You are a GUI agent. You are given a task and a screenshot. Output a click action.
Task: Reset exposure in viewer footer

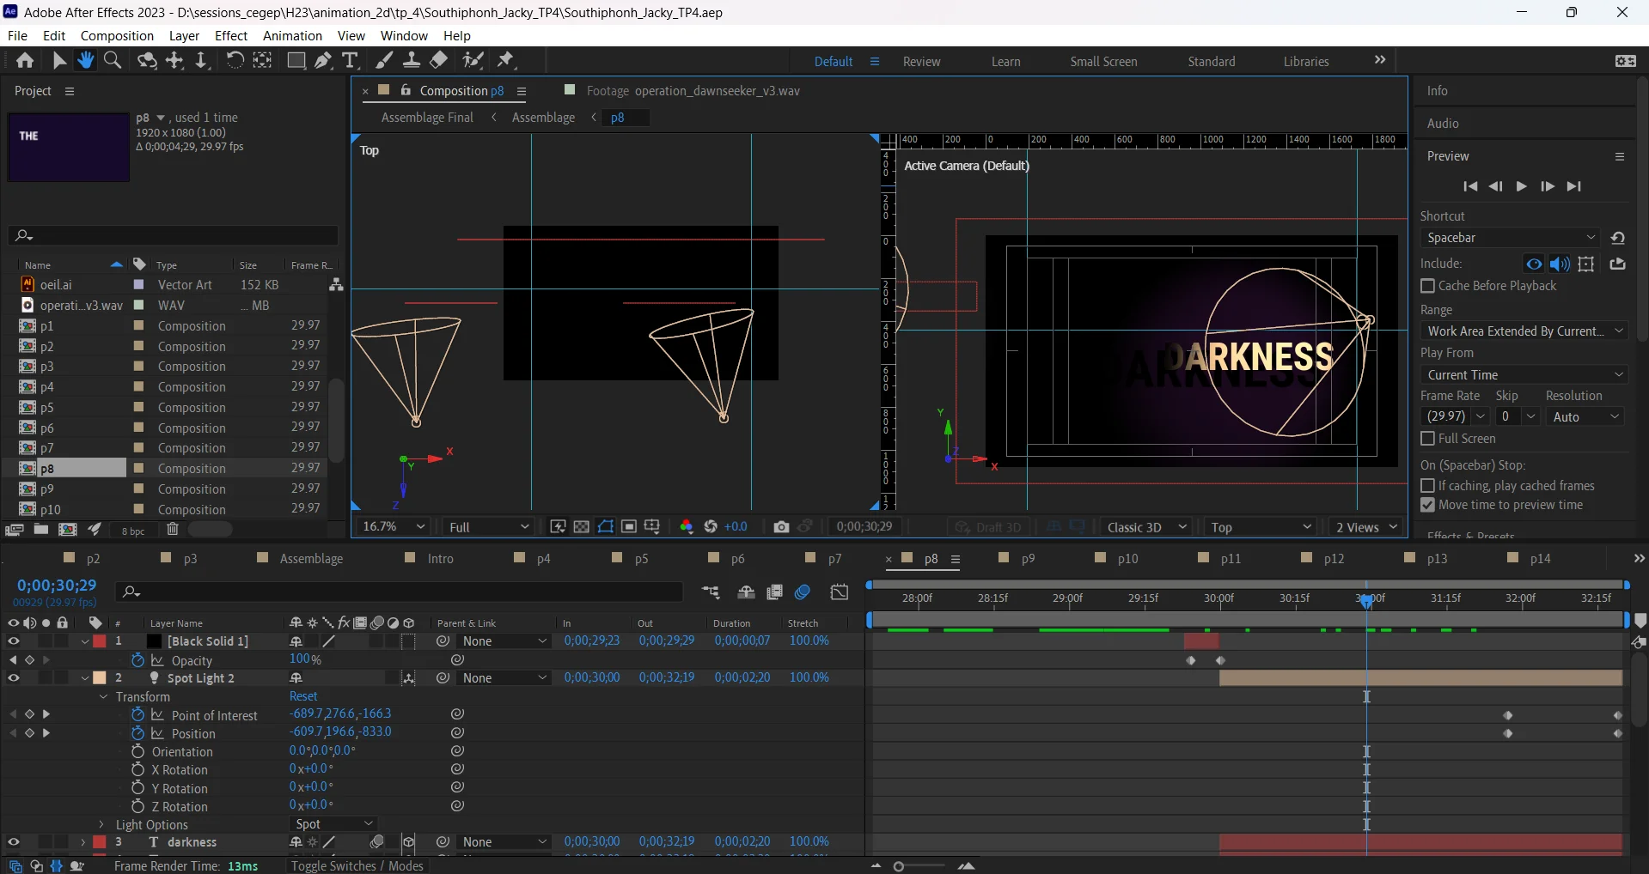[711, 527]
